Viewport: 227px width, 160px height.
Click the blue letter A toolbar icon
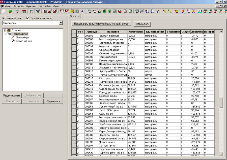coord(82,11)
